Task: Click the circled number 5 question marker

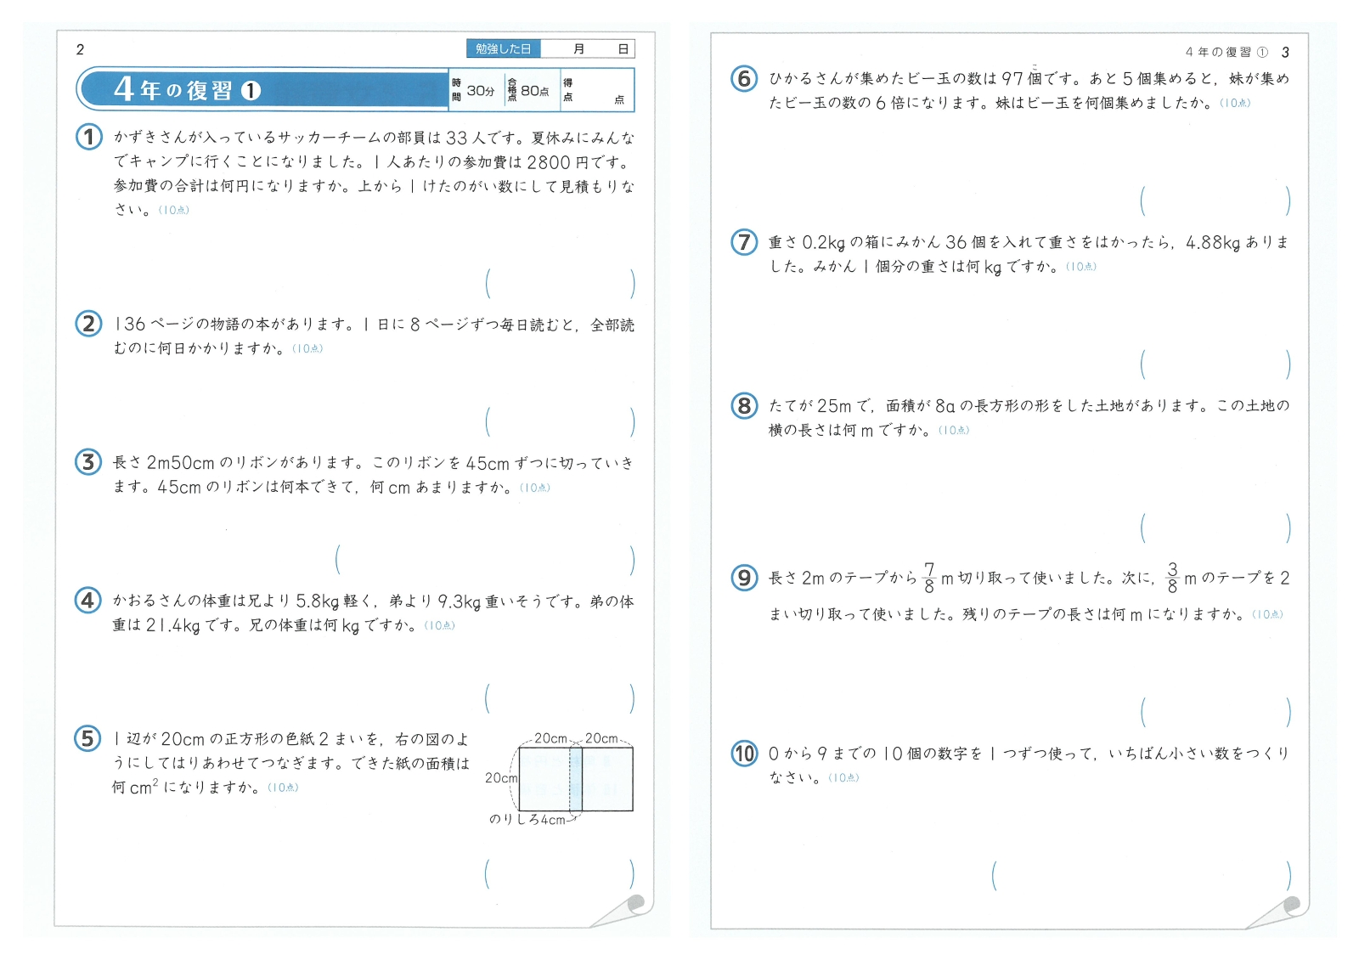Action: [87, 738]
